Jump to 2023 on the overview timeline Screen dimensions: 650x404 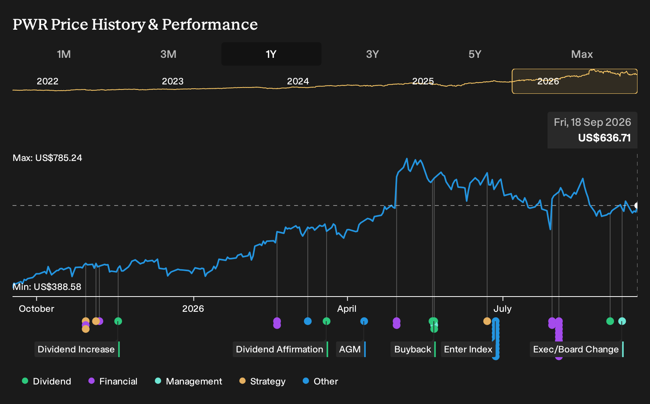(172, 81)
